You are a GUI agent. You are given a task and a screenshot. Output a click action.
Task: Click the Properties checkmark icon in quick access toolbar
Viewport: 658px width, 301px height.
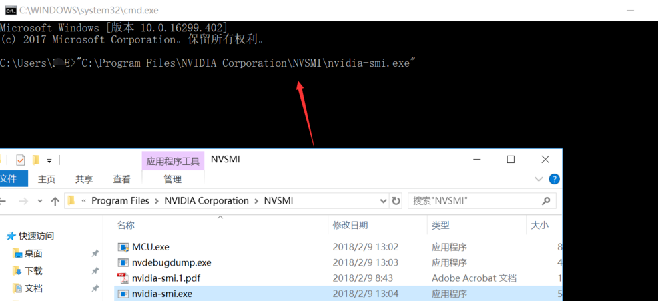coord(21,160)
